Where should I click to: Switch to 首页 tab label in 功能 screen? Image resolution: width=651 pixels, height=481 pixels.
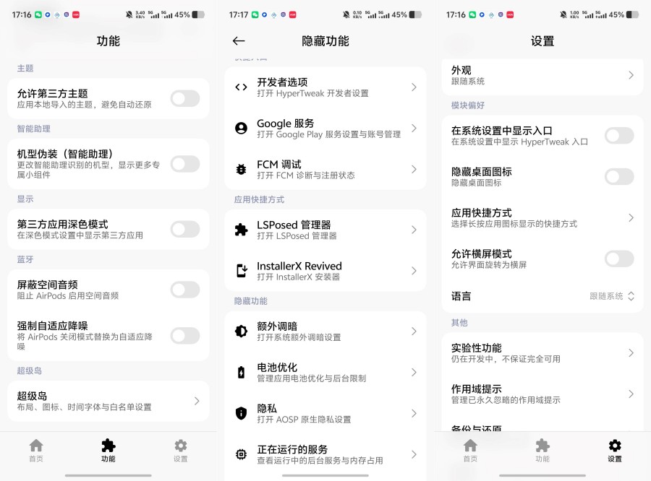coord(36,459)
